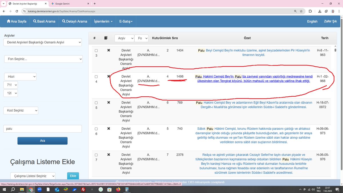The height and width of the screenshot is (193, 343).
Task: Open the Ana Sayfa home menu item
Action: point(17,21)
